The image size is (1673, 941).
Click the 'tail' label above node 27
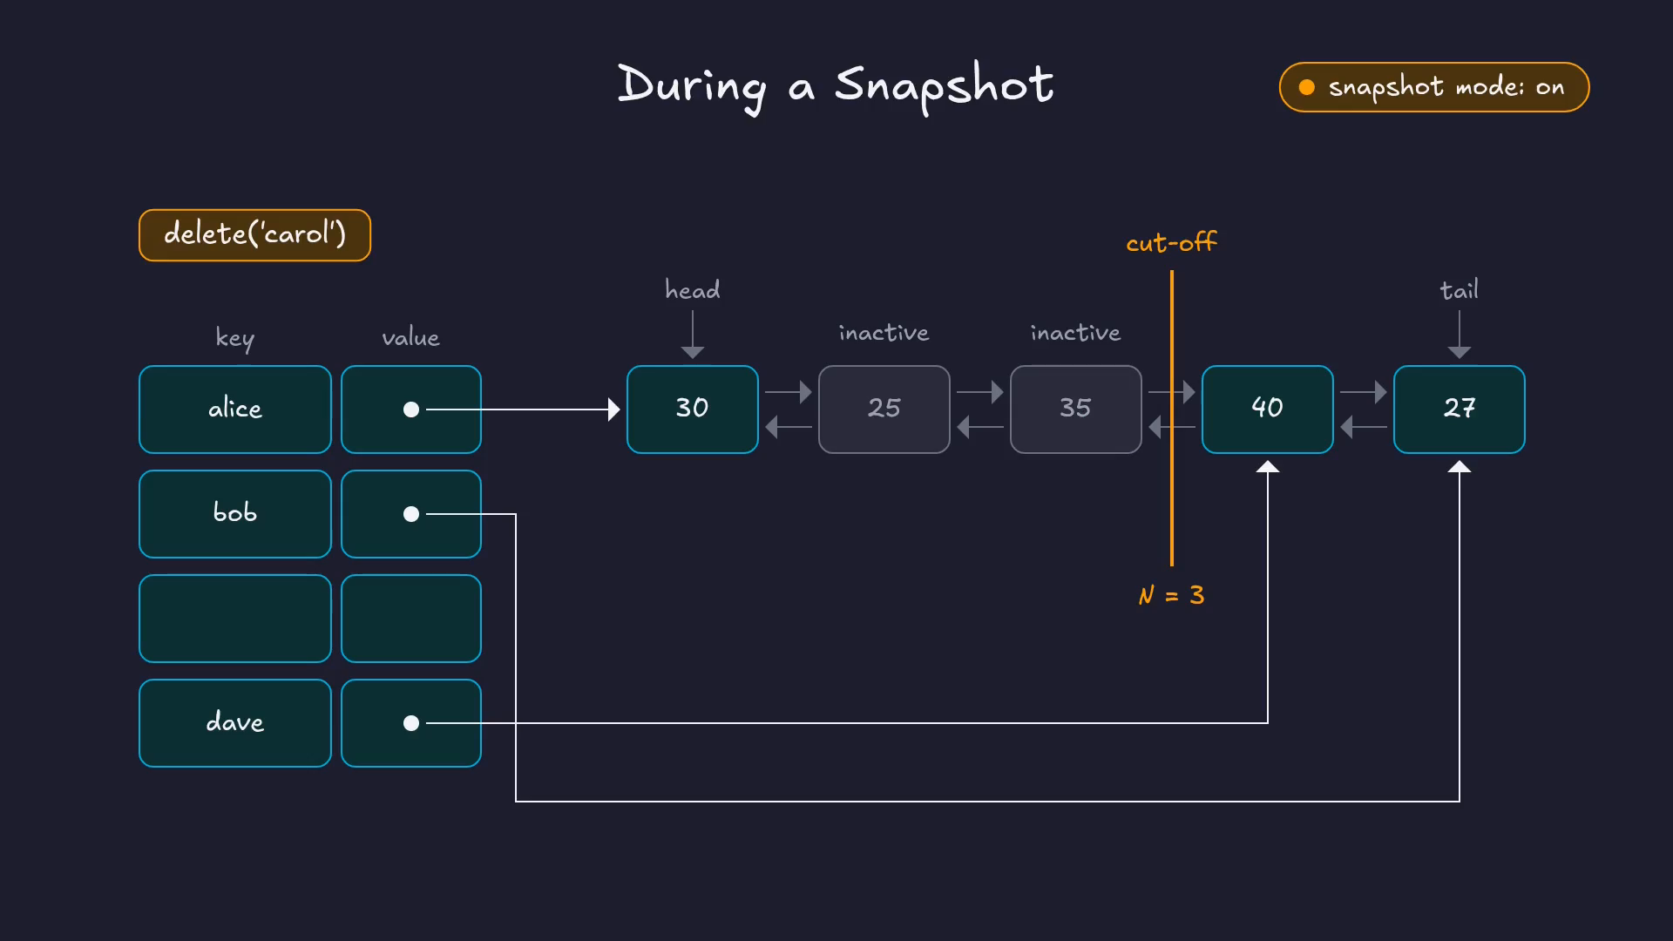pos(1460,289)
